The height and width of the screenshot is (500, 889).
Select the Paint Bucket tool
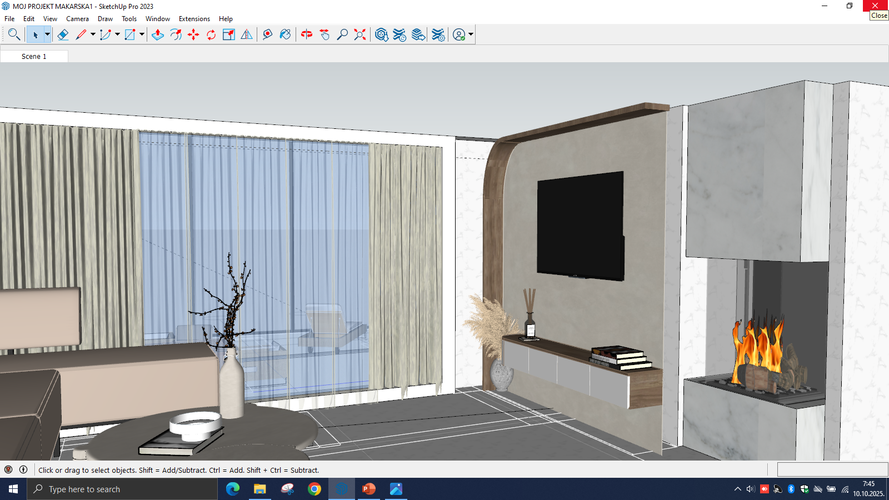tap(285, 34)
